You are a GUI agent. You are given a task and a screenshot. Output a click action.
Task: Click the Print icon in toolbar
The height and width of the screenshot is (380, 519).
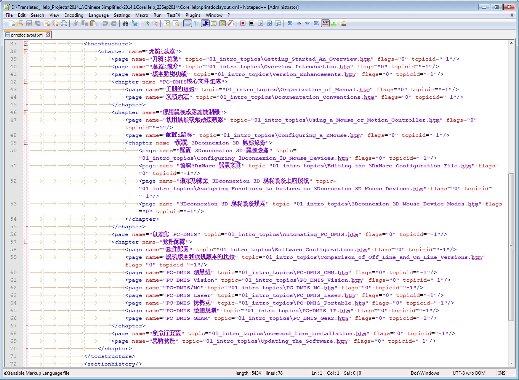pyautogui.click(x=64, y=24)
